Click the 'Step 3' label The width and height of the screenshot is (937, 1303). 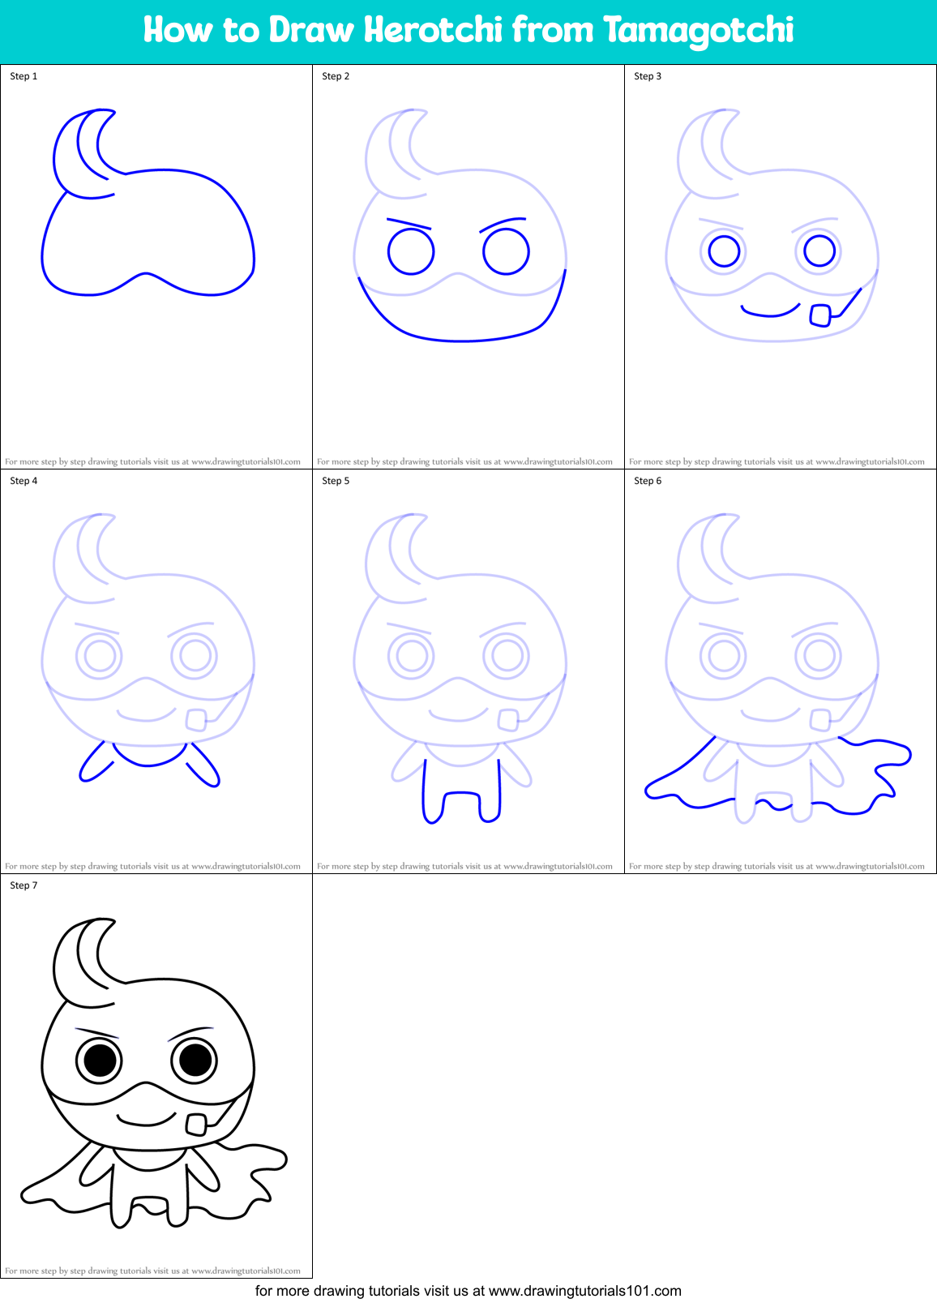click(x=648, y=76)
